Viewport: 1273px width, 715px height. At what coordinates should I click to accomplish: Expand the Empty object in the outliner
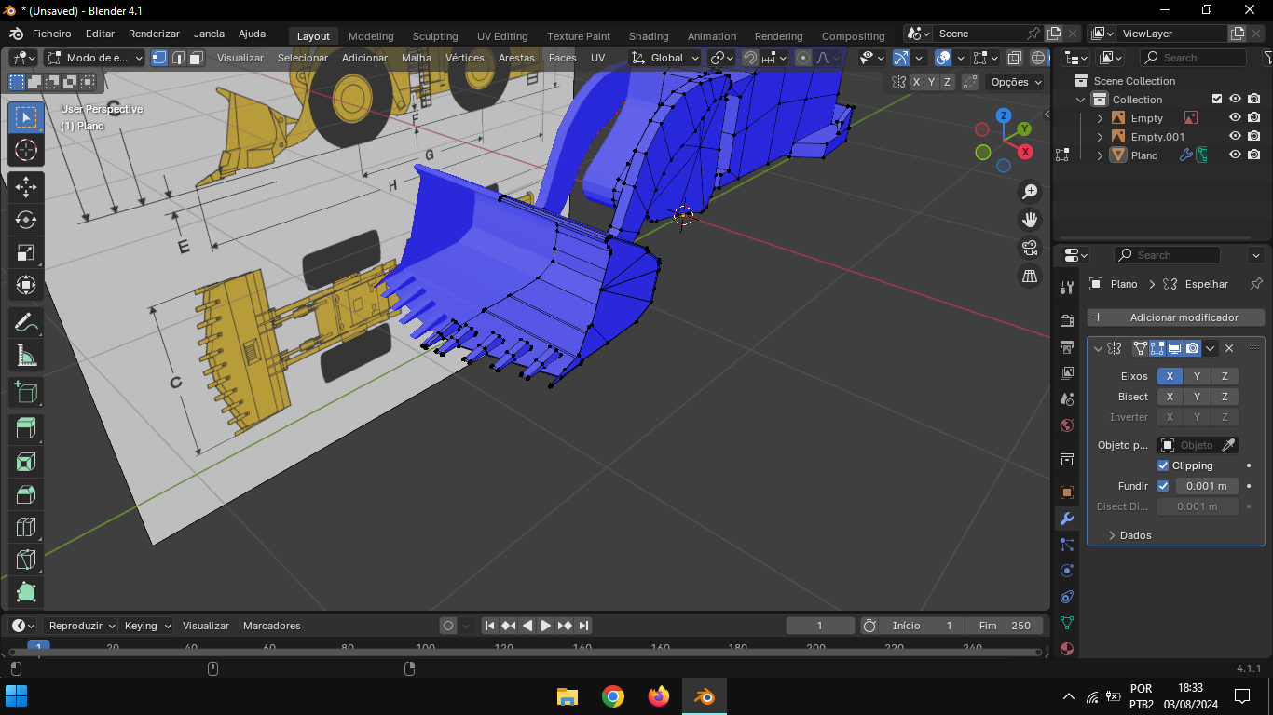pyautogui.click(x=1100, y=118)
